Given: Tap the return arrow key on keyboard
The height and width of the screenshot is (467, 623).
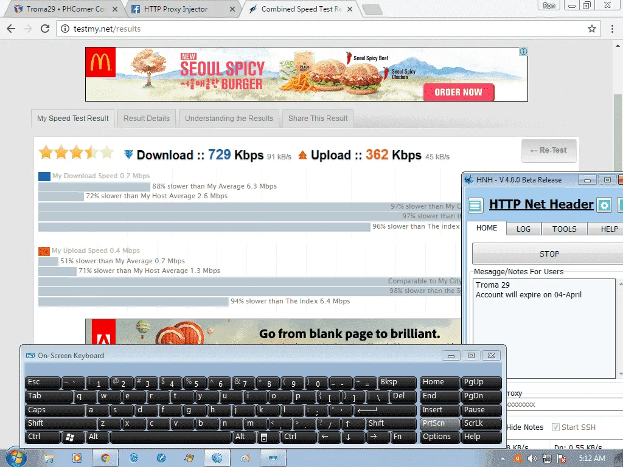Looking at the screenshot, I should coord(385,410).
